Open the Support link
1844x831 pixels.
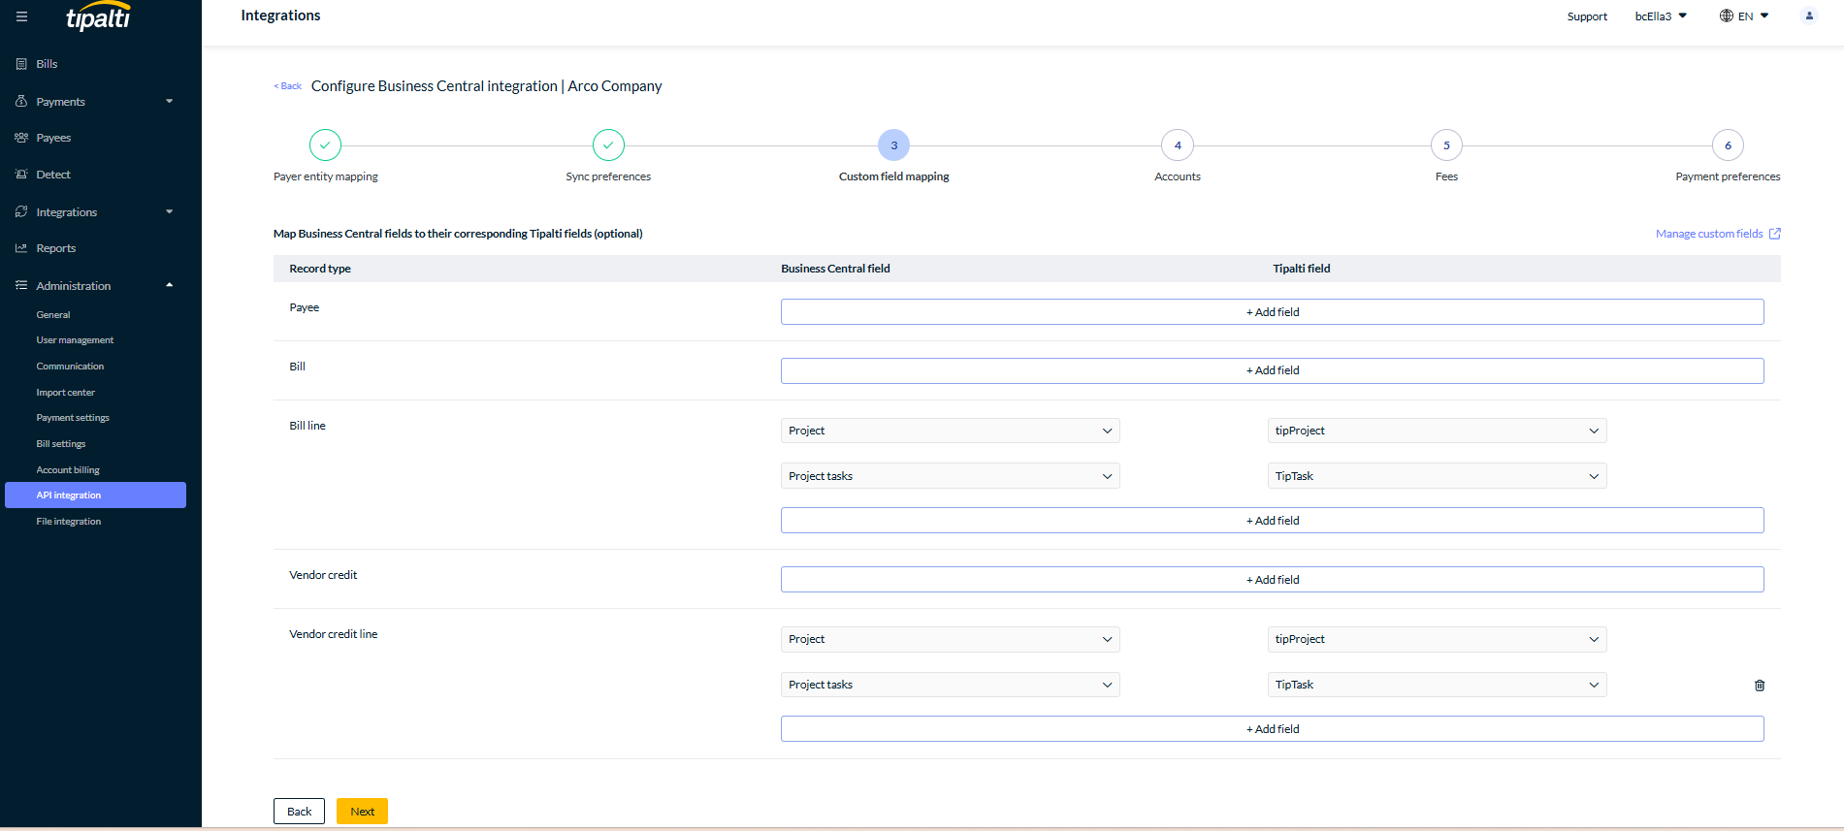[1587, 16]
